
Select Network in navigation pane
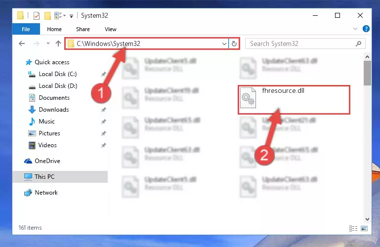pos(46,193)
